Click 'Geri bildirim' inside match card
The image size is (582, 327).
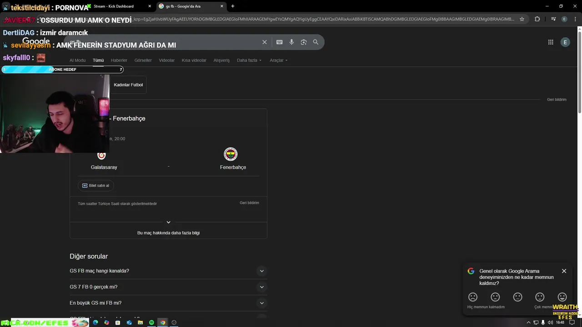pos(249,203)
